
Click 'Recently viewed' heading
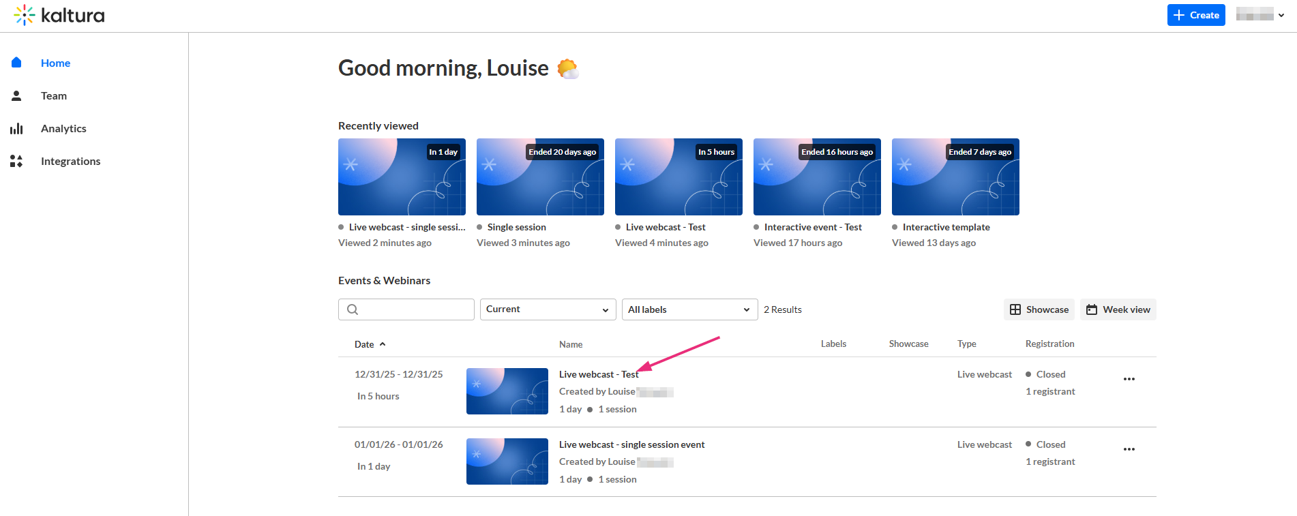[x=378, y=125]
